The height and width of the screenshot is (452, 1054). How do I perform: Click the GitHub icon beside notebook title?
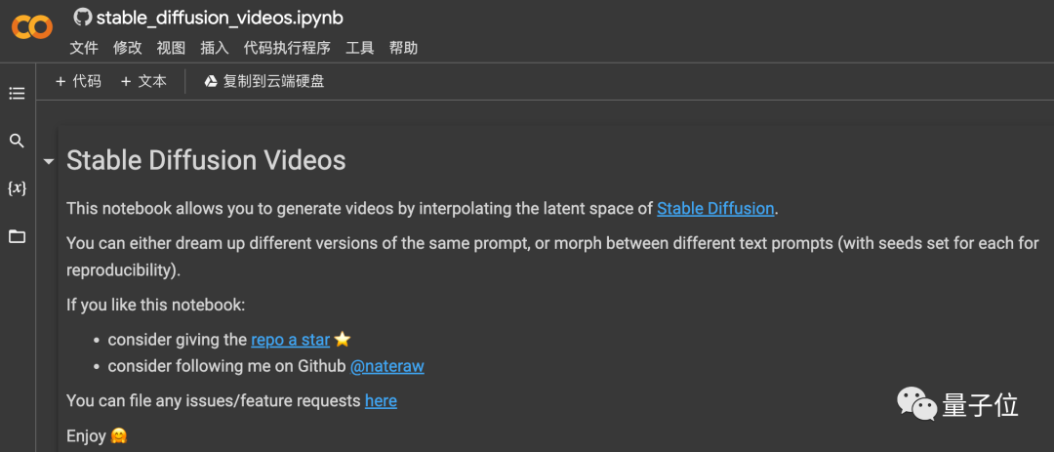pyautogui.click(x=82, y=18)
